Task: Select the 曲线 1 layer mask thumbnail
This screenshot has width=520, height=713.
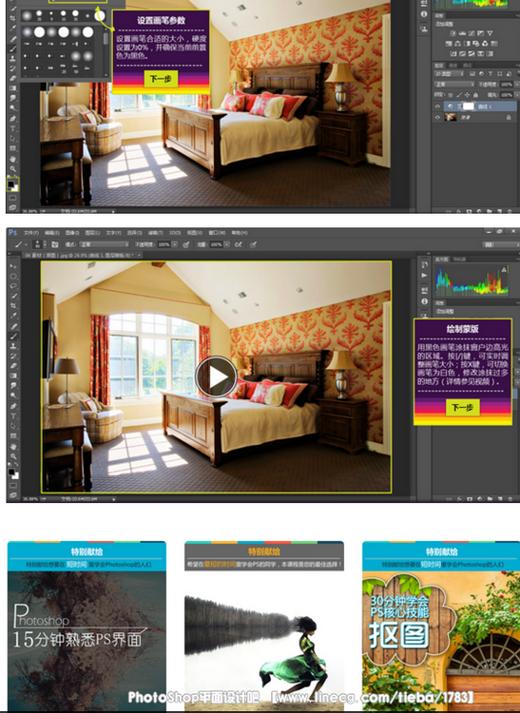Action: coord(468,106)
